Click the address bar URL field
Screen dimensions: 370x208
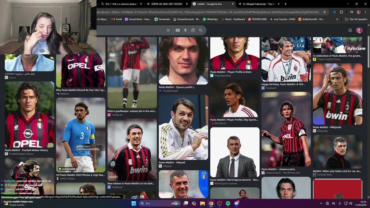coord(208,12)
